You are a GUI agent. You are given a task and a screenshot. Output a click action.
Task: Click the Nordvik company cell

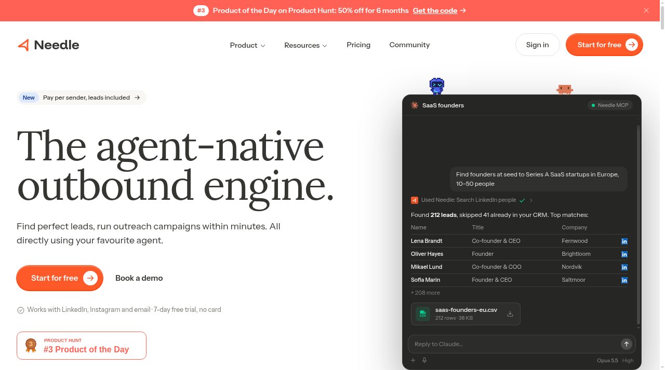click(572, 267)
